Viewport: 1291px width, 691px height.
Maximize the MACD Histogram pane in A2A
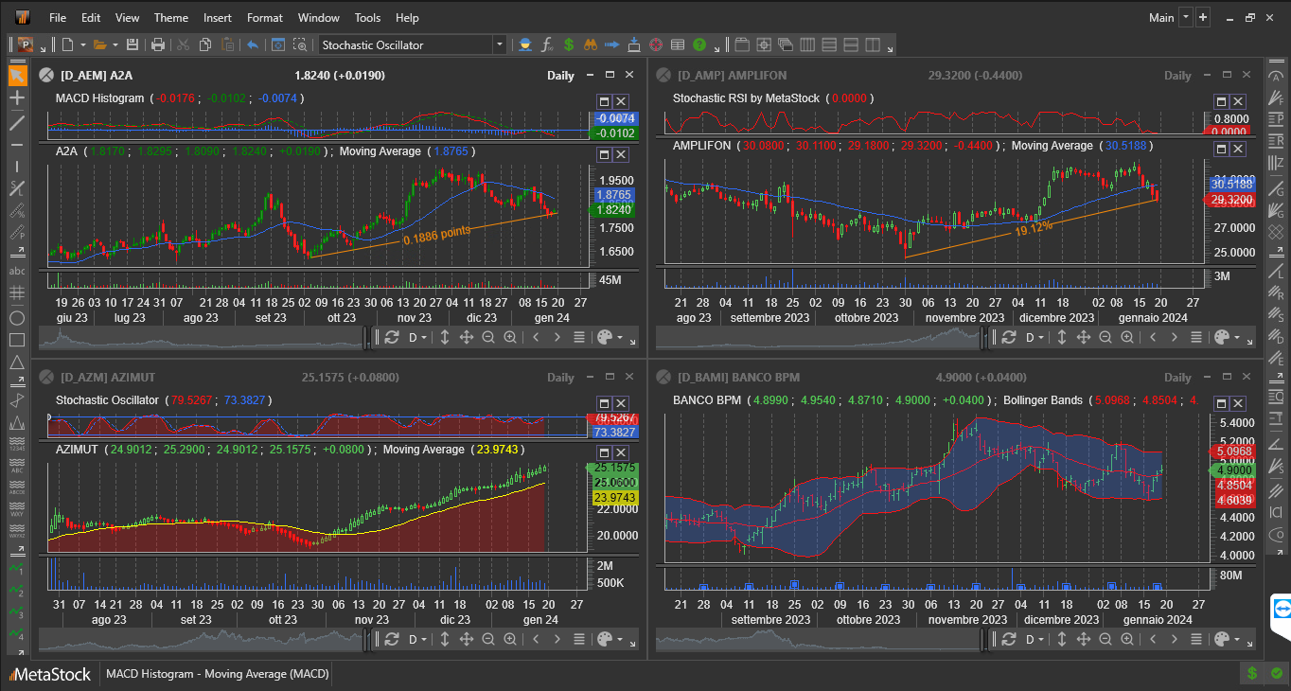(x=604, y=101)
